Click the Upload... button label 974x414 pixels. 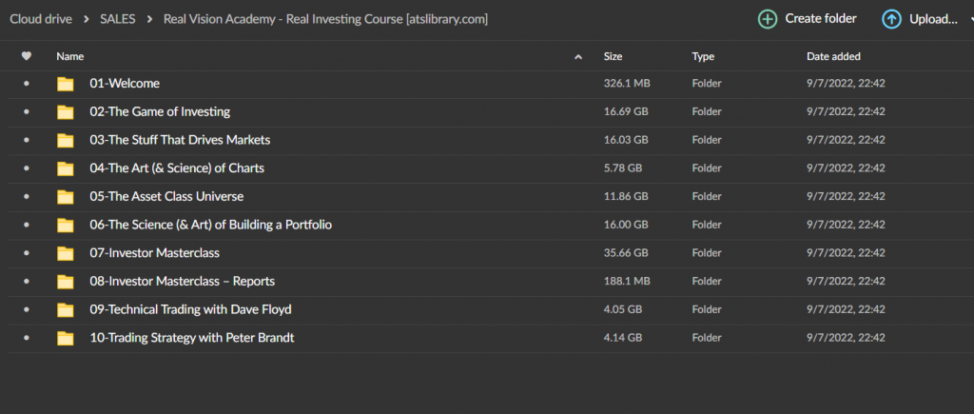click(x=933, y=19)
